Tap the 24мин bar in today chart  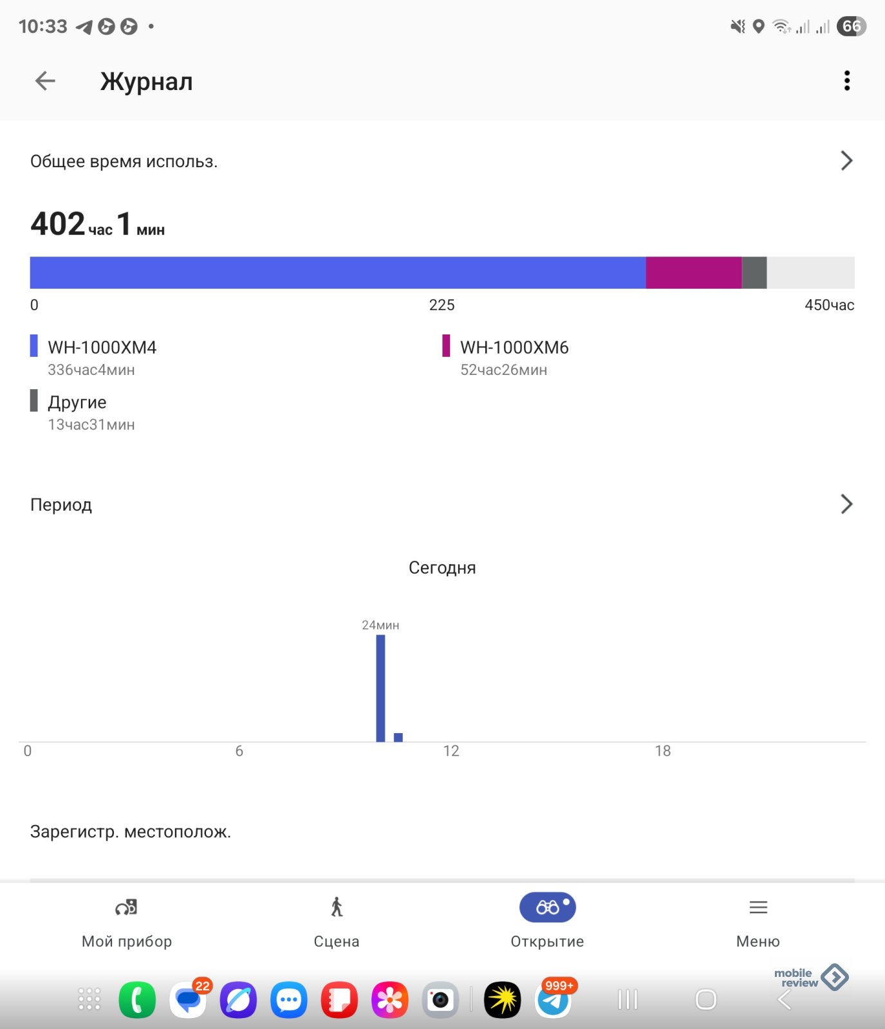[380, 688]
